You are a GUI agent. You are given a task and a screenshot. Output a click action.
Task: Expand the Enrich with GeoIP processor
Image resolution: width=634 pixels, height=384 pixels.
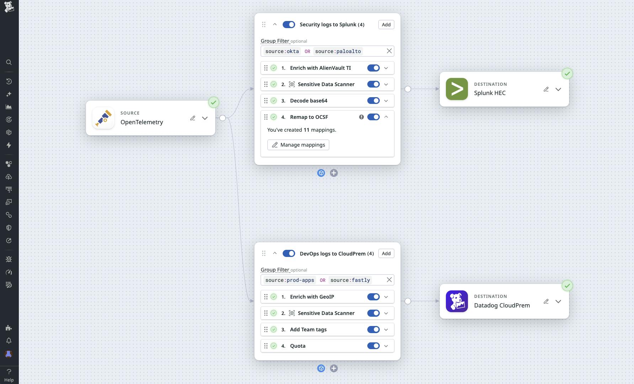pos(386,296)
